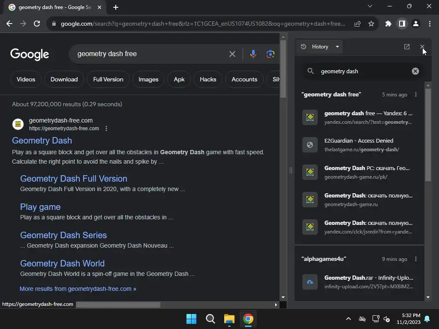Open File Explorer from the taskbar

tap(229, 319)
